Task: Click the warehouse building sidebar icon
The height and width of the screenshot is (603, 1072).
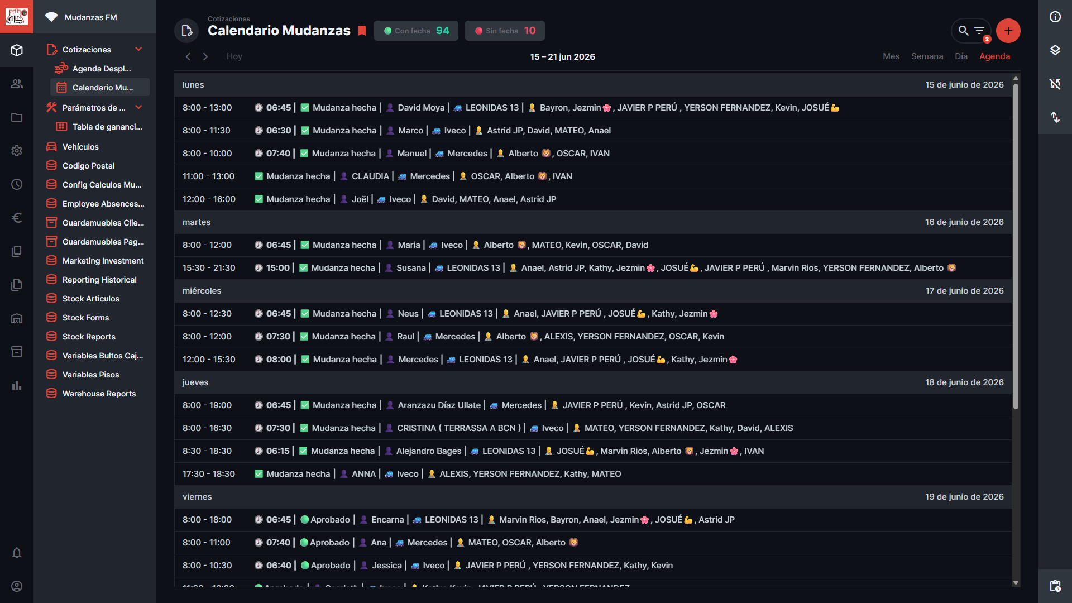Action: click(17, 318)
